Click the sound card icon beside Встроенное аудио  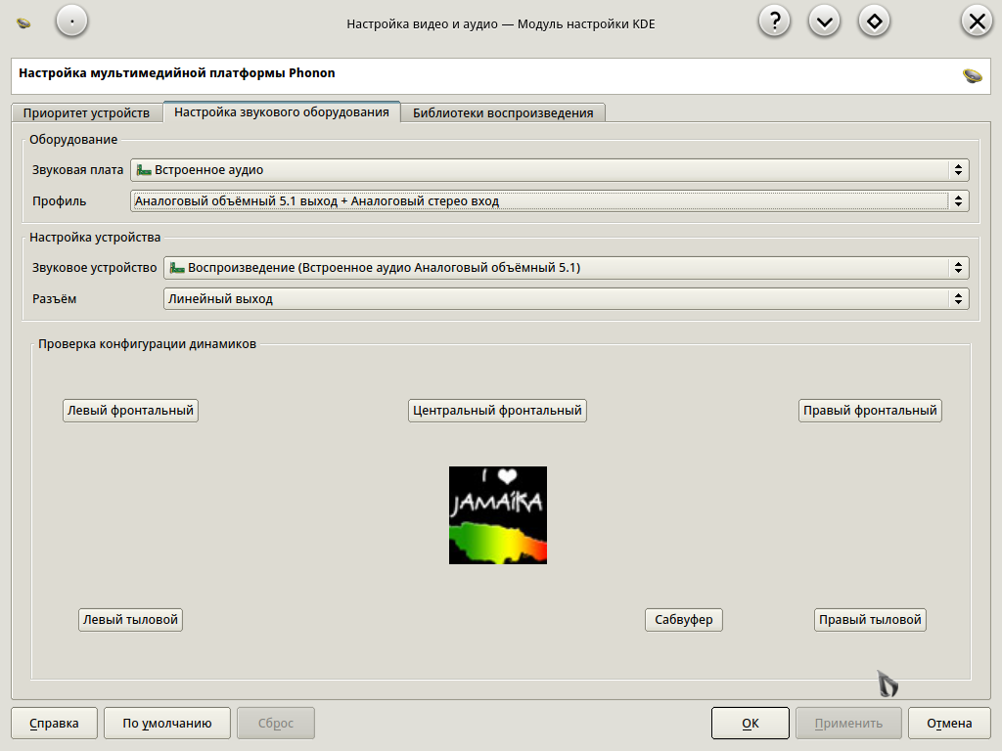pyautogui.click(x=144, y=170)
